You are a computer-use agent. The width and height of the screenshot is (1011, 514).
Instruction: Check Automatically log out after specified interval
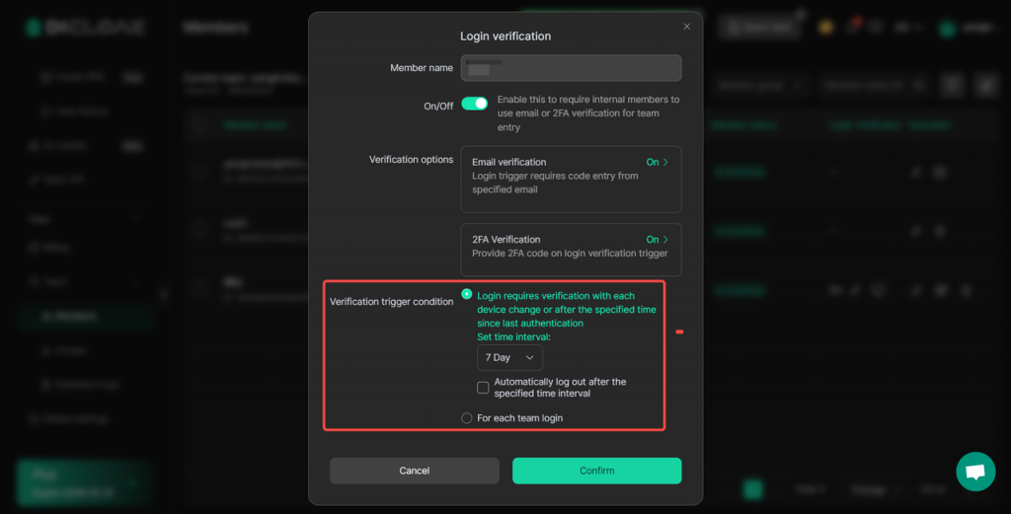click(483, 388)
